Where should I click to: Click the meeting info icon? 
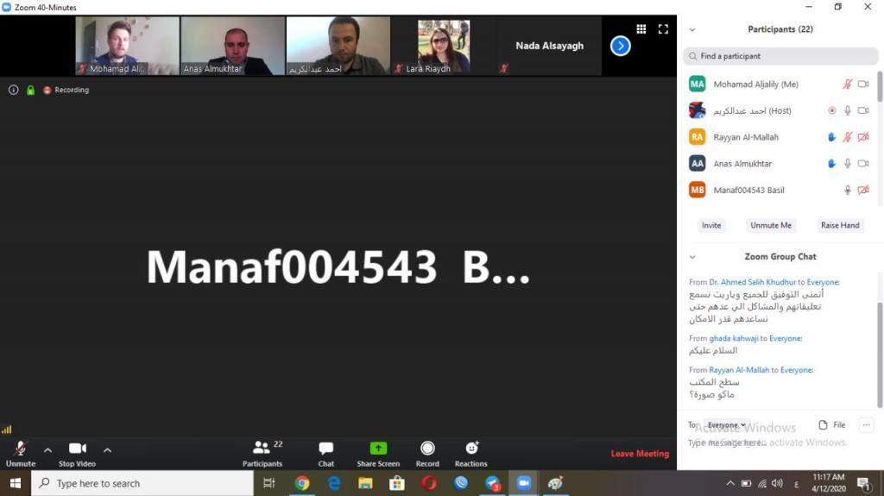[x=13, y=90]
